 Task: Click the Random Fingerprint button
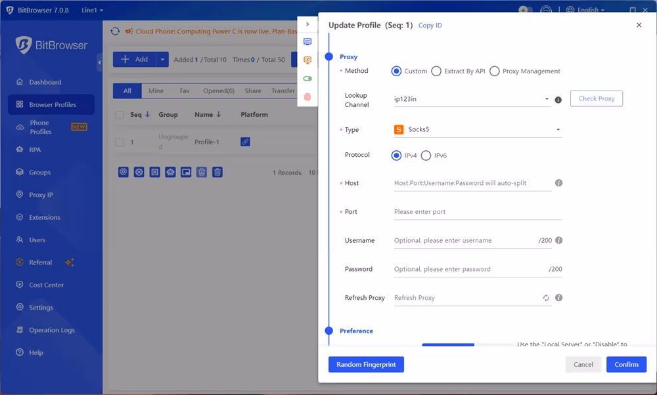[x=366, y=364]
